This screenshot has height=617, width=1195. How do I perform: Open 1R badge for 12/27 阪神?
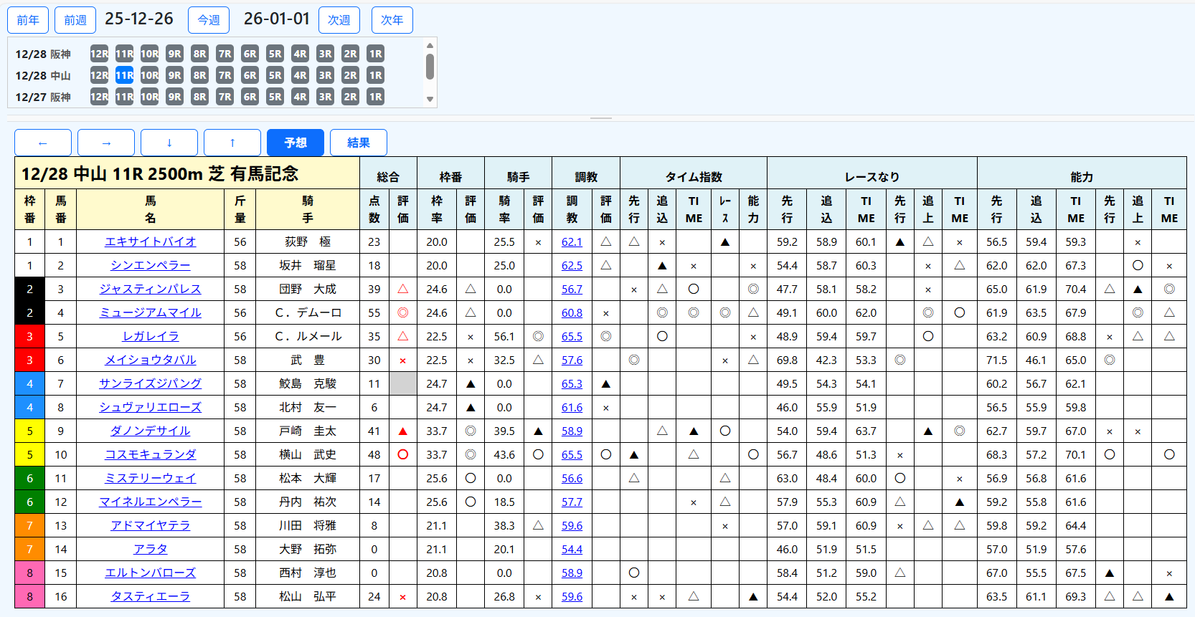[375, 97]
